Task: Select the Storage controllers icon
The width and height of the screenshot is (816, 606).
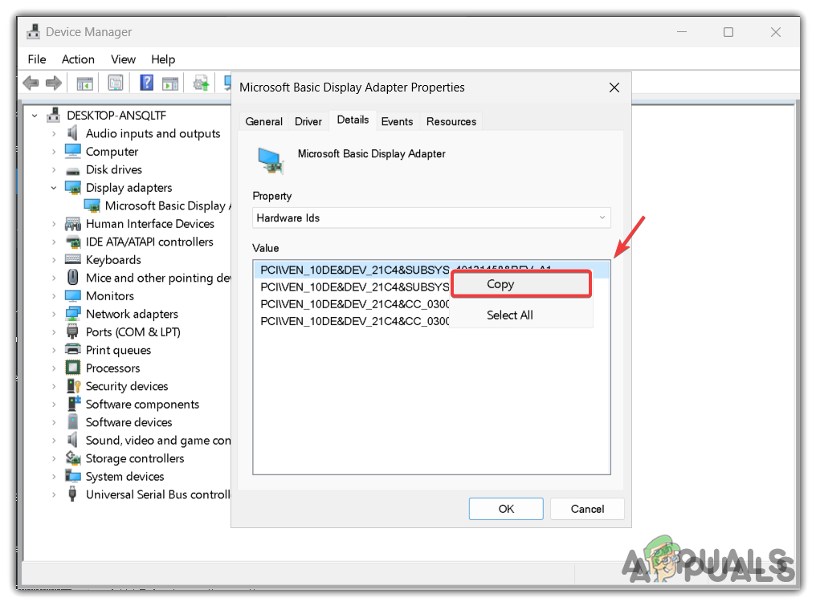Action: pyautogui.click(x=73, y=458)
